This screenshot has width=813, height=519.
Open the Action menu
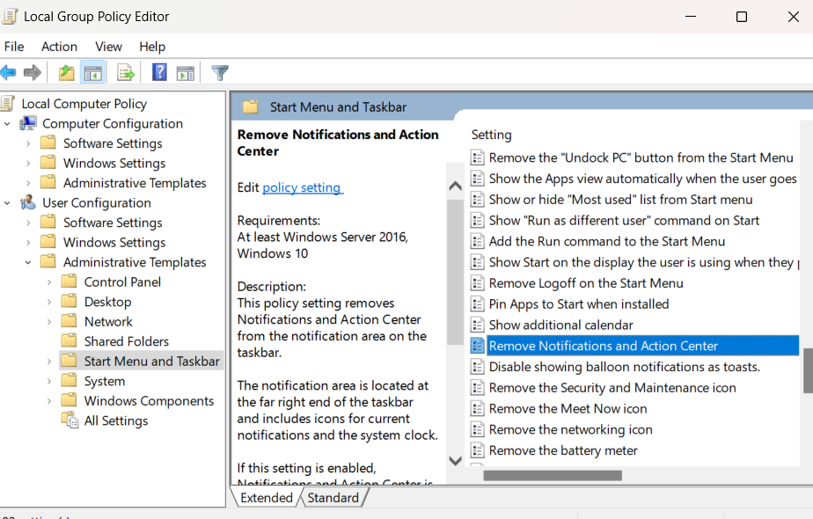(x=59, y=47)
